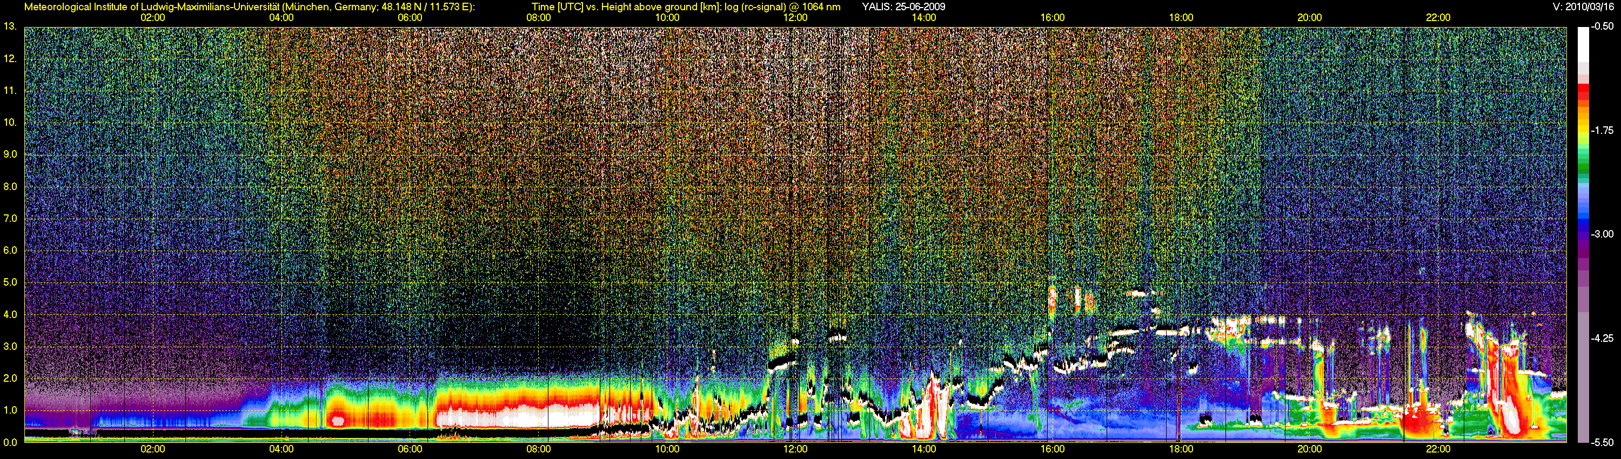Image resolution: width=1621 pixels, height=459 pixels.
Task: Click the '-3.00' color scale label
Action: click(1603, 234)
